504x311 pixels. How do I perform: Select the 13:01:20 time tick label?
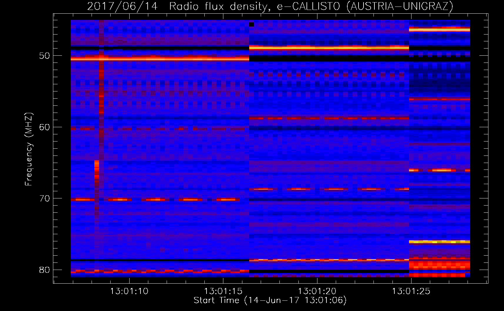(317, 291)
